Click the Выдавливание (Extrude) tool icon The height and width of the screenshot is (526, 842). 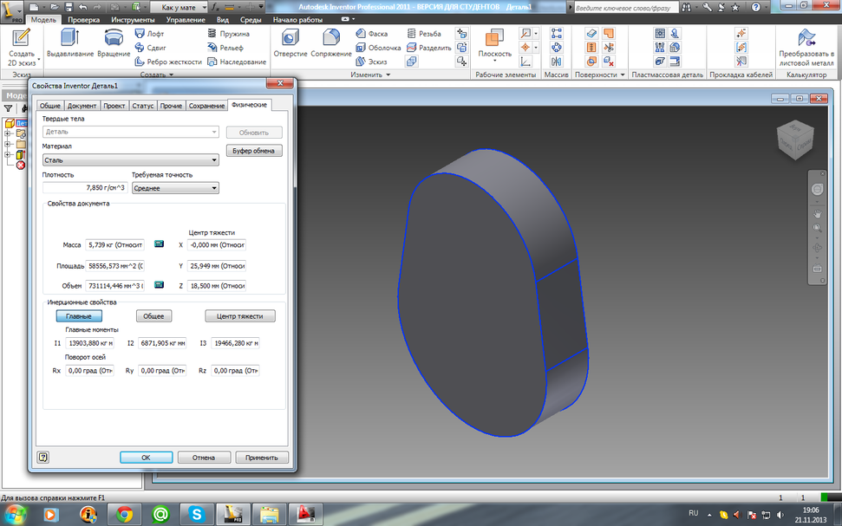pos(70,38)
